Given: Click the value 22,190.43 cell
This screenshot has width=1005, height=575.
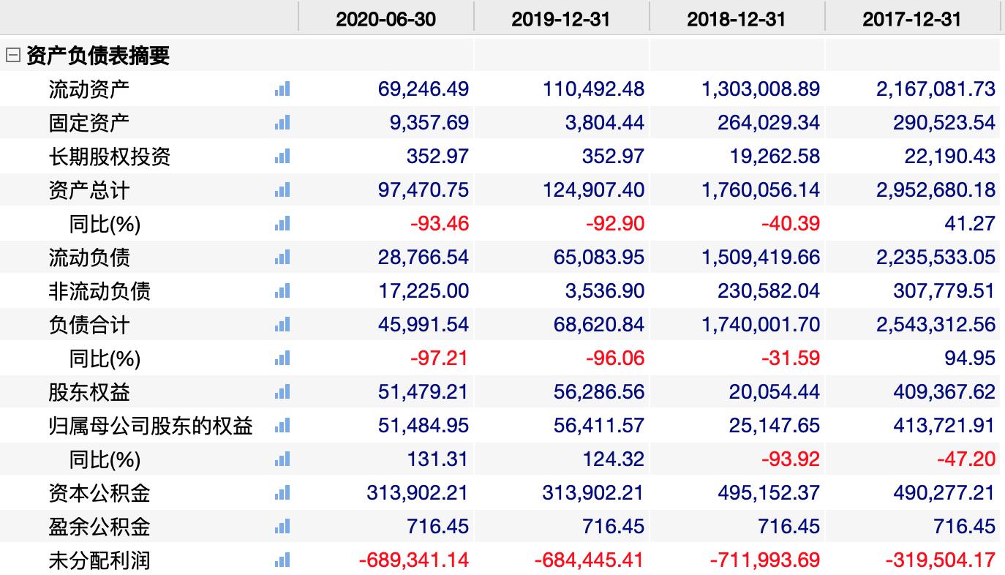Looking at the screenshot, I should pyautogui.click(x=950, y=157).
